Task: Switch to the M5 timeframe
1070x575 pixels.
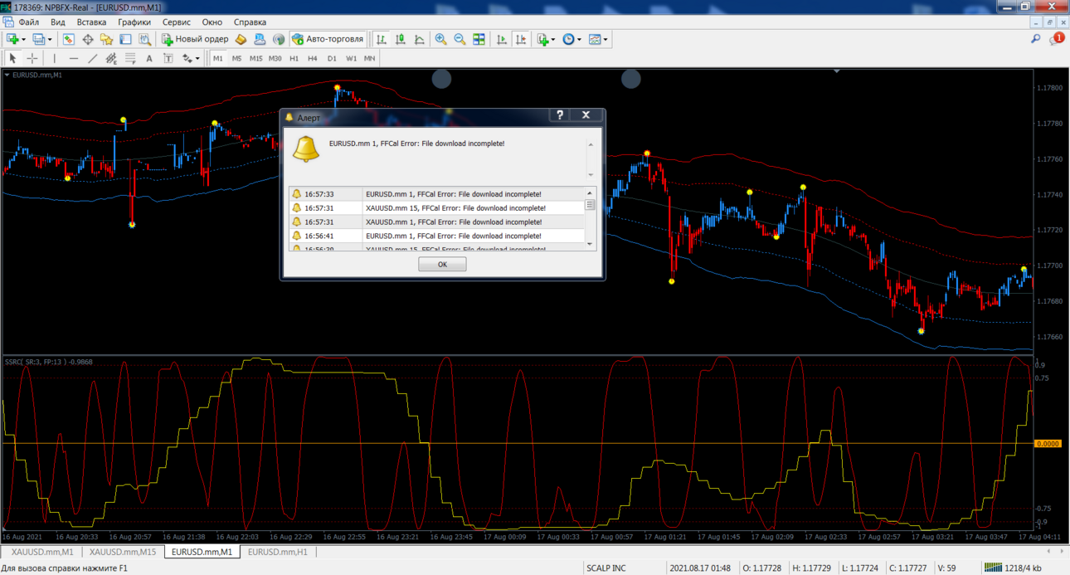Action: tap(236, 58)
